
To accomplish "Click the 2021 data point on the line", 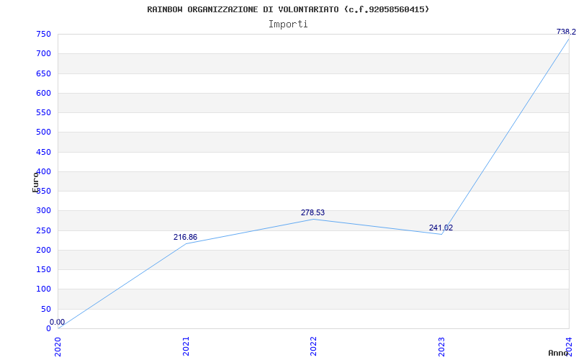I will coord(186,243).
